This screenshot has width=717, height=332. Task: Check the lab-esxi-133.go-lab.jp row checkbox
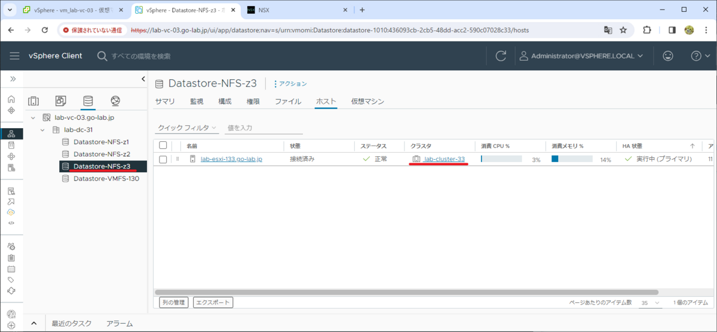click(x=163, y=159)
